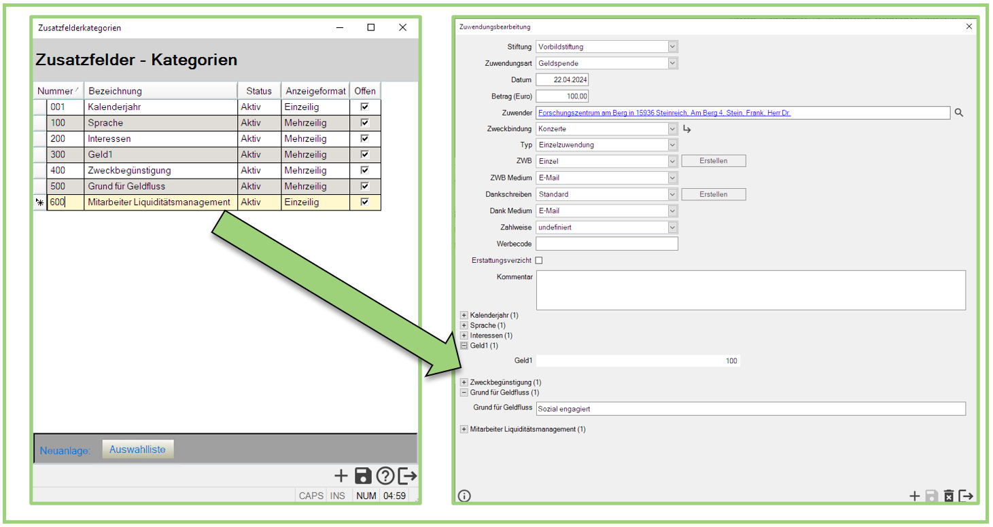Screen dimensions: 993x527
Task: Uncheck Offen checkbox for Kalenderjahr row
Action: point(365,107)
